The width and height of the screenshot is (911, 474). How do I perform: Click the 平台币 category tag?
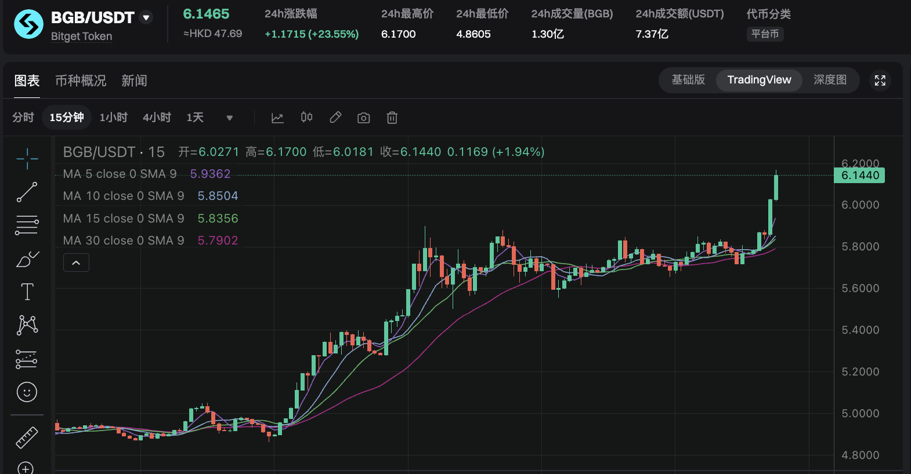click(765, 34)
